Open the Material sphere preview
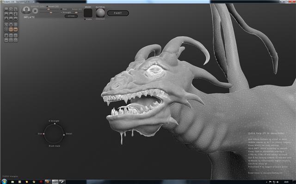This screenshot has height=184, width=296. coord(100,13)
